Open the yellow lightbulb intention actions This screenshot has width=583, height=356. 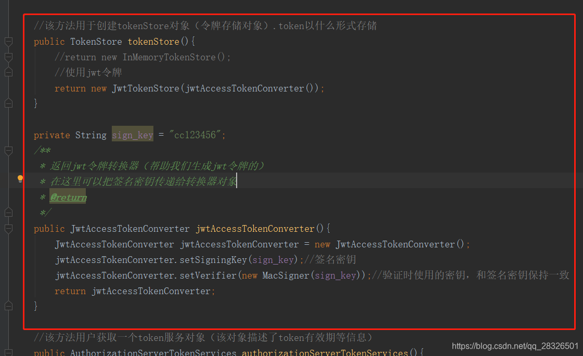[20, 179]
